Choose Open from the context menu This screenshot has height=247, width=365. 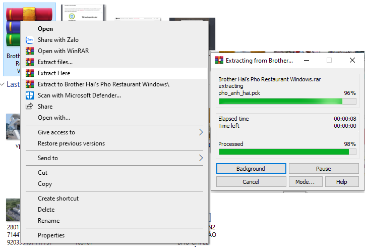pyautogui.click(x=45, y=29)
